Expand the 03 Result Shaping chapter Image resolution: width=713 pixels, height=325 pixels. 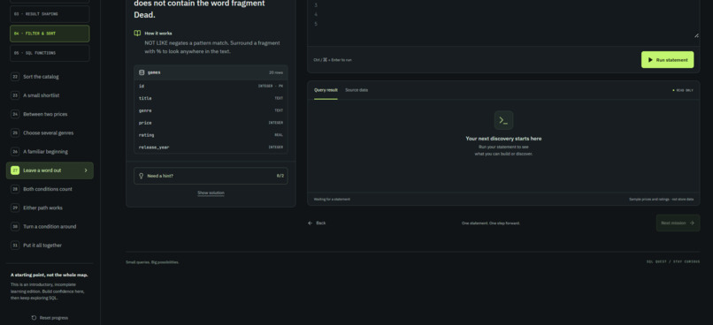pos(50,14)
